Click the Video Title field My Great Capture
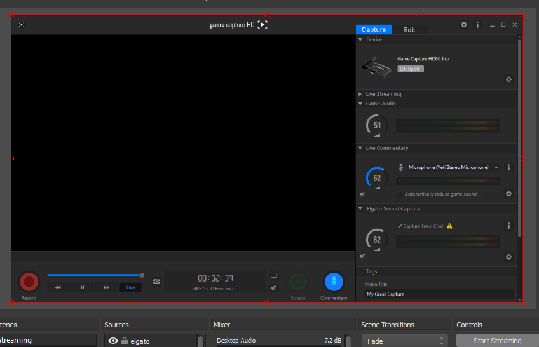This screenshot has width=539, height=347. click(439, 294)
